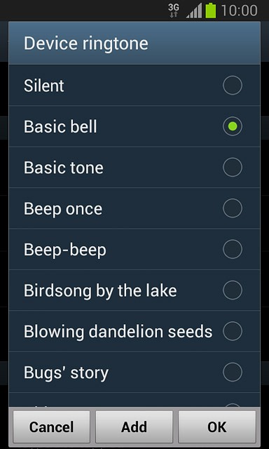
Task: Select the Beep-beep radio button
Action: [233, 249]
